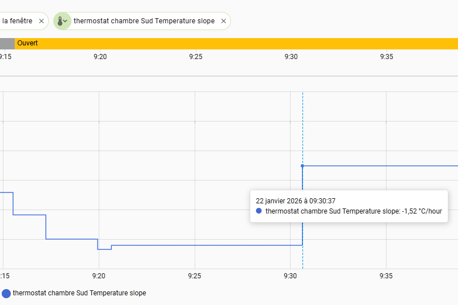Image resolution: width=458 pixels, height=305 pixels.
Task: Select the highlighted data point at 09:30:37
Action: point(302,166)
